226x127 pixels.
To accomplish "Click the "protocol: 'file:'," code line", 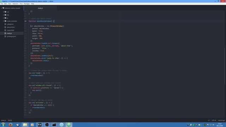I will (x=40, y=48).
